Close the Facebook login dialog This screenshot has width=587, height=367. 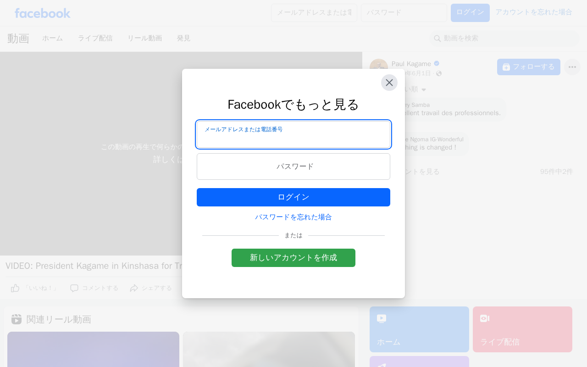coord(389,83)
